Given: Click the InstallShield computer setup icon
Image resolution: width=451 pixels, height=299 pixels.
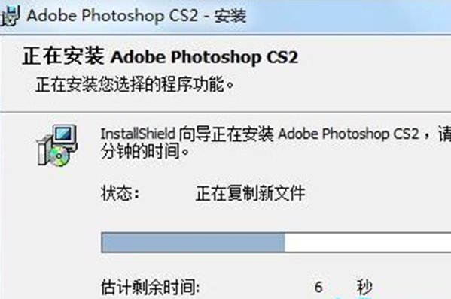Looking at the screenshot, I should click(x=56, y=146).
